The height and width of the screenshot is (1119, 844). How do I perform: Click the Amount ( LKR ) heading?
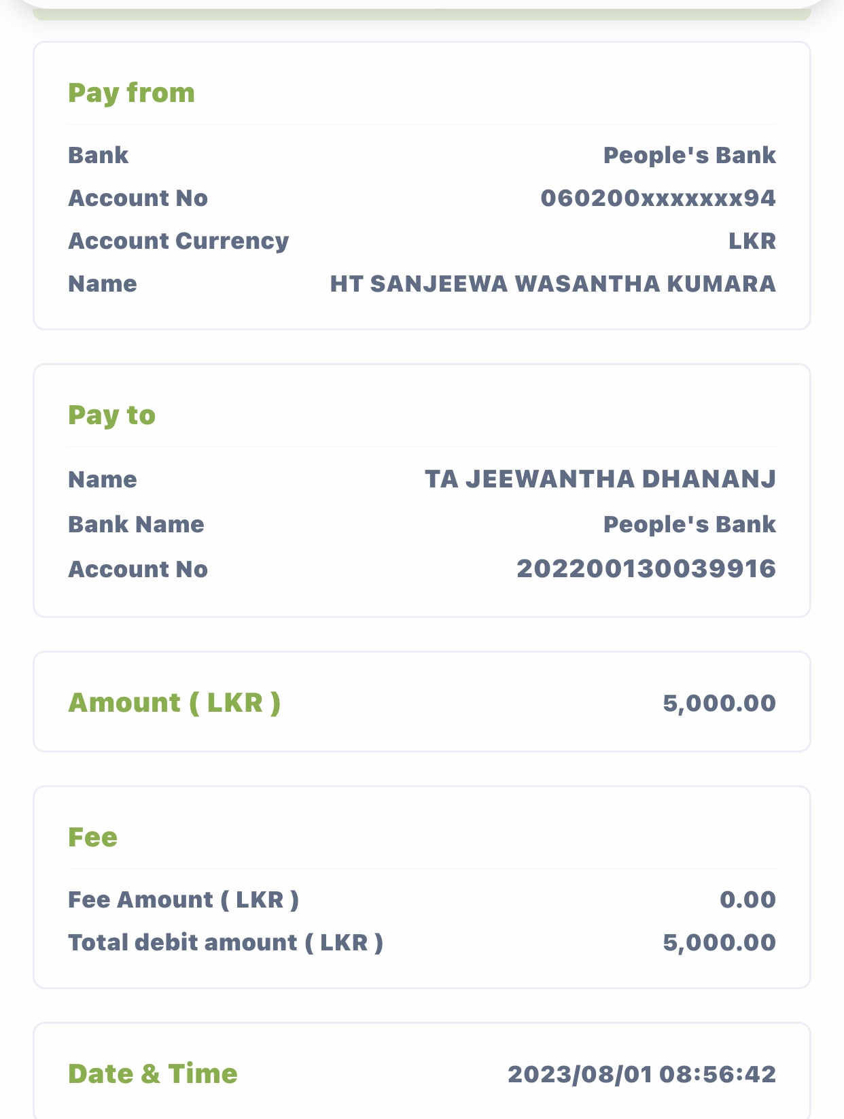(x=174, y=703)
